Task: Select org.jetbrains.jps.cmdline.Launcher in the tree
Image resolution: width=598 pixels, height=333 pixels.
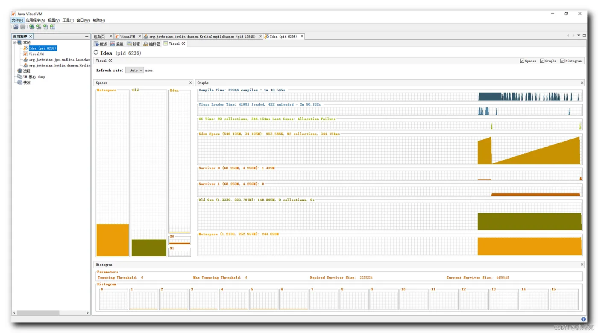Action: pyautogui.click(x=59, y=60)
